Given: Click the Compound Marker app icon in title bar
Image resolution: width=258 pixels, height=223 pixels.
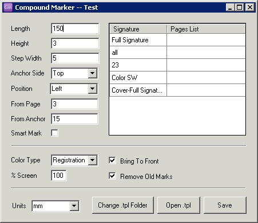Looking at the screenshot, I should (x=8, y=7).
